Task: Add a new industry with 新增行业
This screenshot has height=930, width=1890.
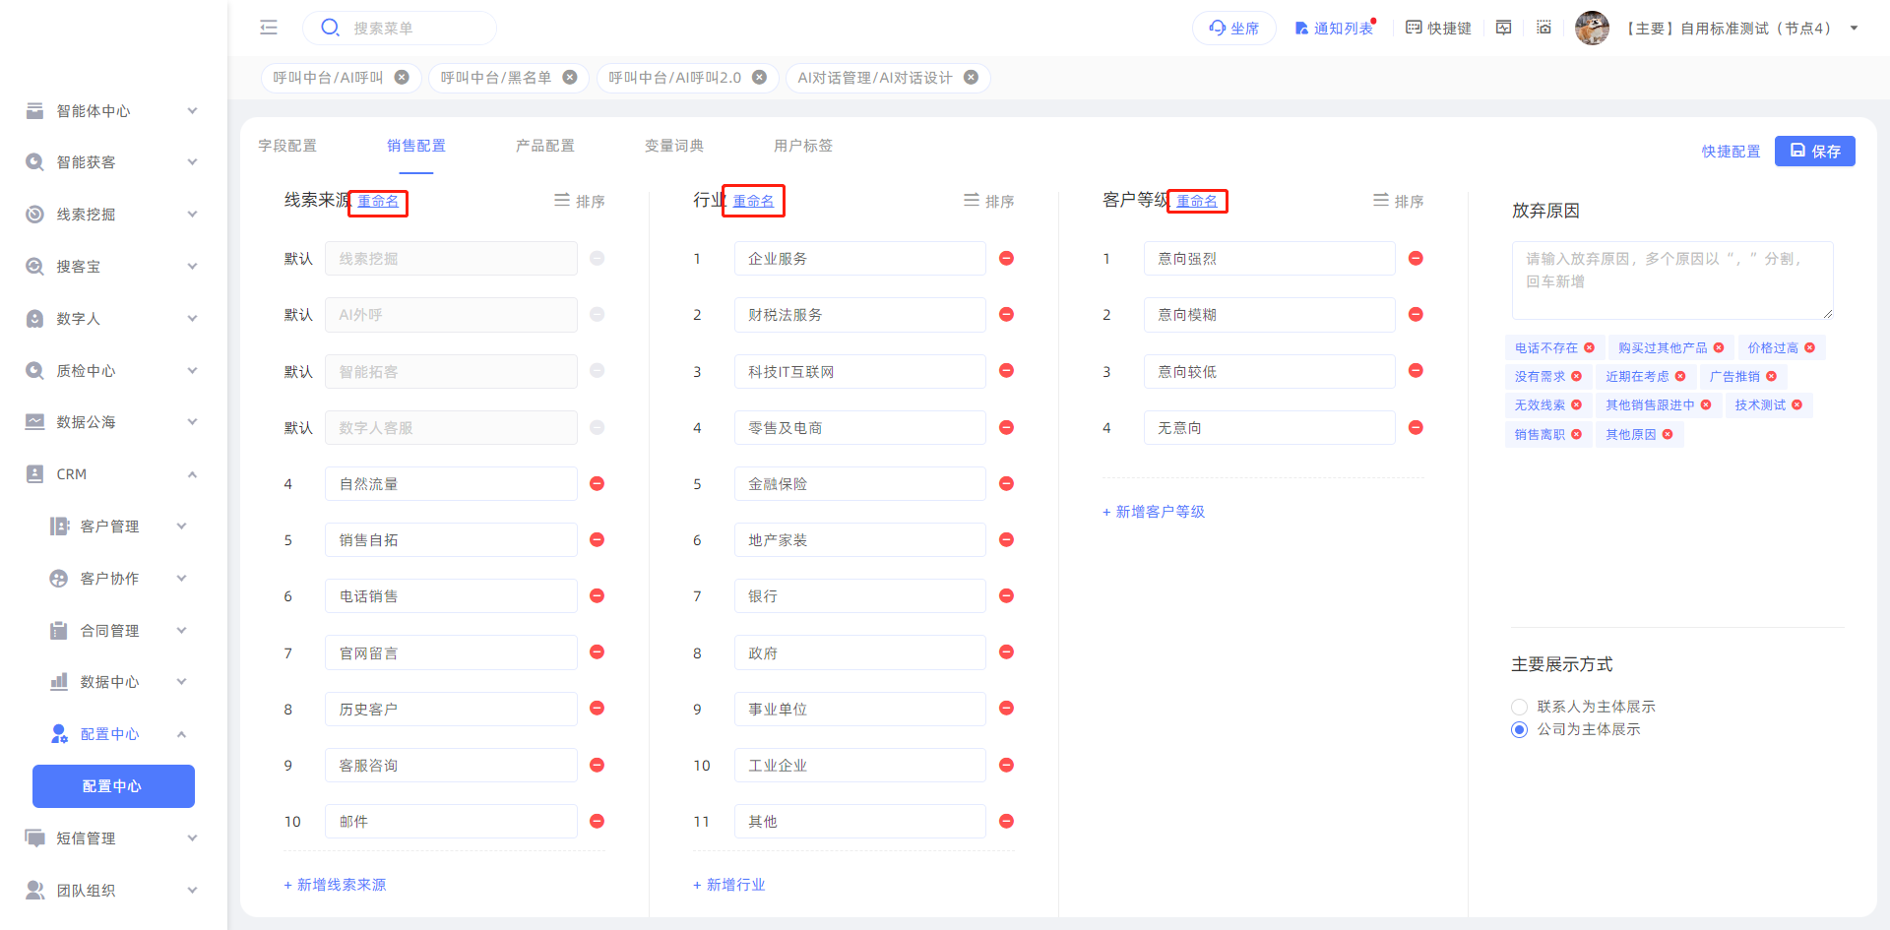Action: tap(729, 885)
